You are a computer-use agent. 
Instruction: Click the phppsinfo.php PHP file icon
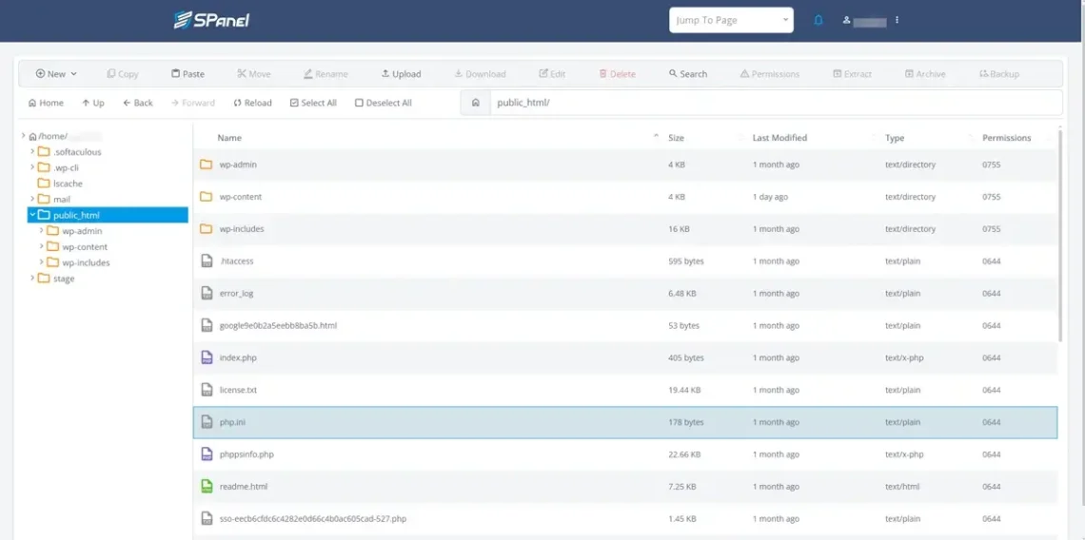[207, 454]
